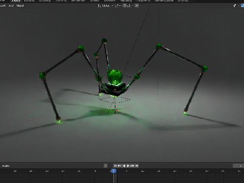Screen dimensions: 244x183
Task: Jump to the timeline start frame
Action: [115, 166]
